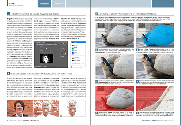Open the Sélection dropdown showing Pipette
This screenshot has width=181, height=125.
[48, 43]
